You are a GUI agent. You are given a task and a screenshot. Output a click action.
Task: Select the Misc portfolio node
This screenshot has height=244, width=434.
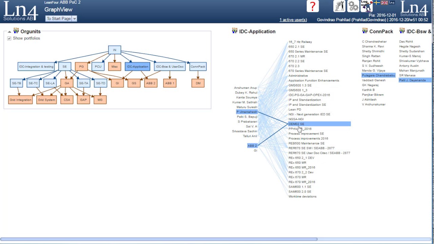(x=115, y=66)
